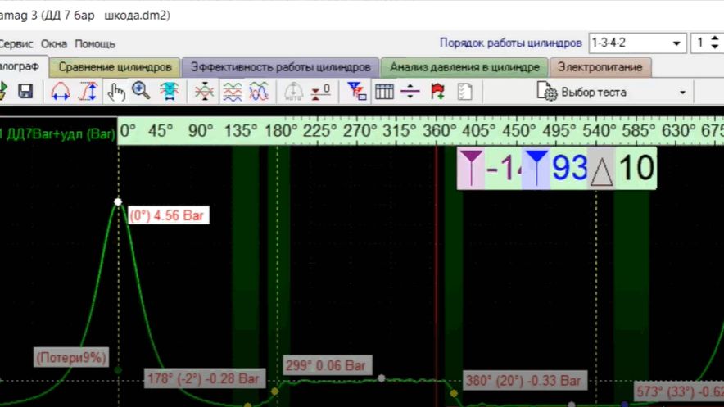Click the yellow point on curve near 380°
The width and height of the screenshot is (724, 407).
tap(454, 394)
